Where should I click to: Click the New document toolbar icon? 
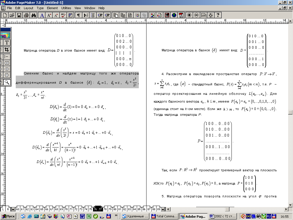point(5,15)
